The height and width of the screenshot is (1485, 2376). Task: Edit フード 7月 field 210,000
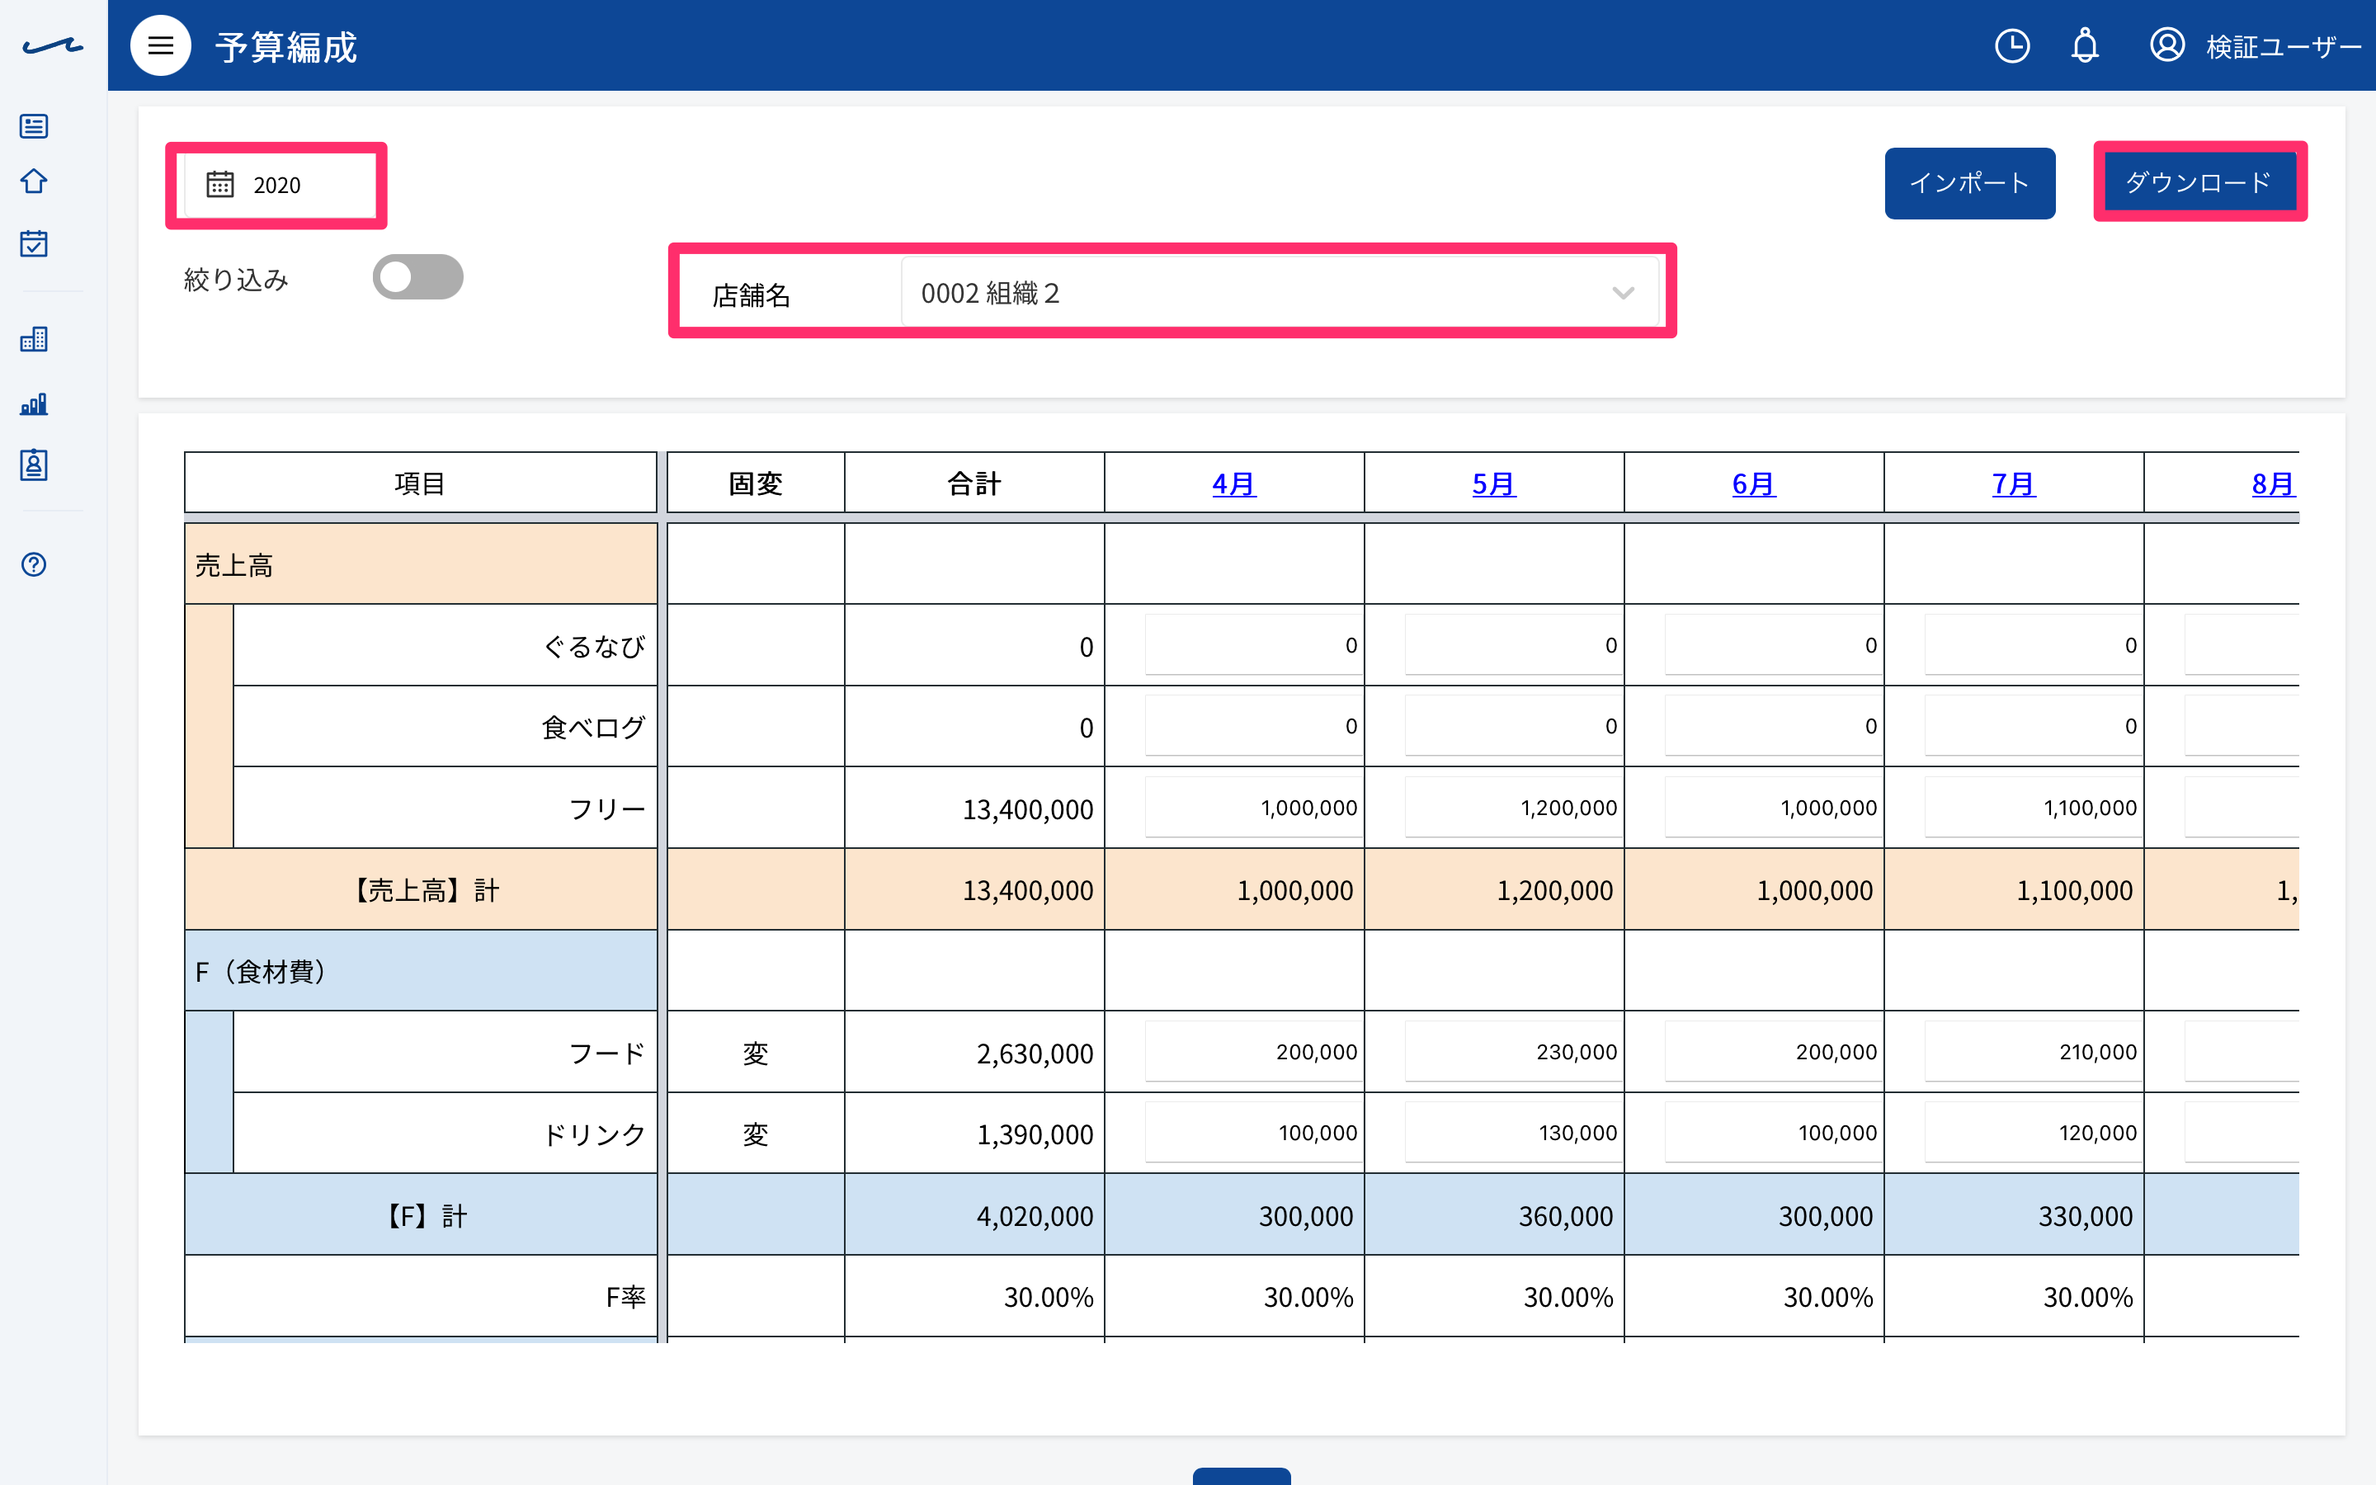pos(2034,1052)
